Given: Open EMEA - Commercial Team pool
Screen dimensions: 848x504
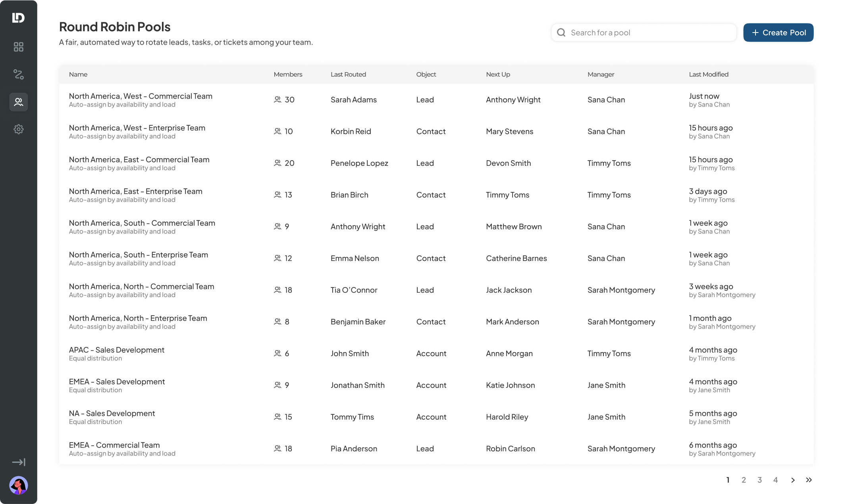Looking at the screenshot, I should coord(114,445).
